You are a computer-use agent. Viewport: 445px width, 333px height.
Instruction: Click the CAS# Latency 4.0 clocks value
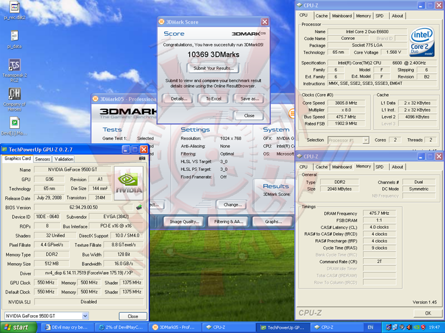point(379,227)
